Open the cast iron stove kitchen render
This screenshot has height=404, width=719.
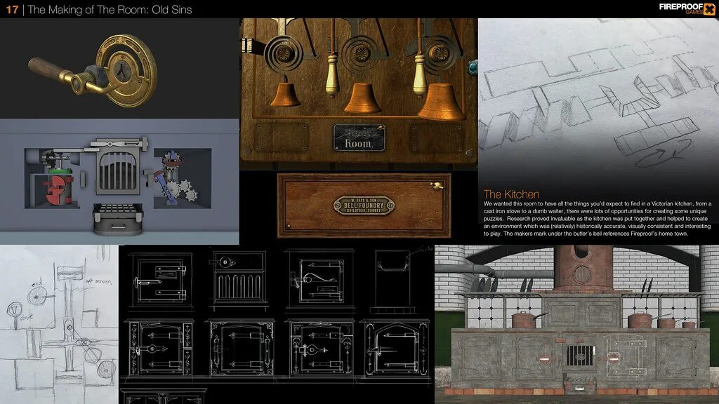(x=577, y=324)
